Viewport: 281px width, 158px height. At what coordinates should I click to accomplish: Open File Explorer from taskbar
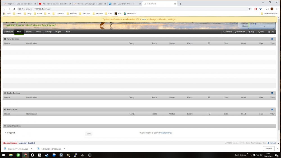pos(11,155)
